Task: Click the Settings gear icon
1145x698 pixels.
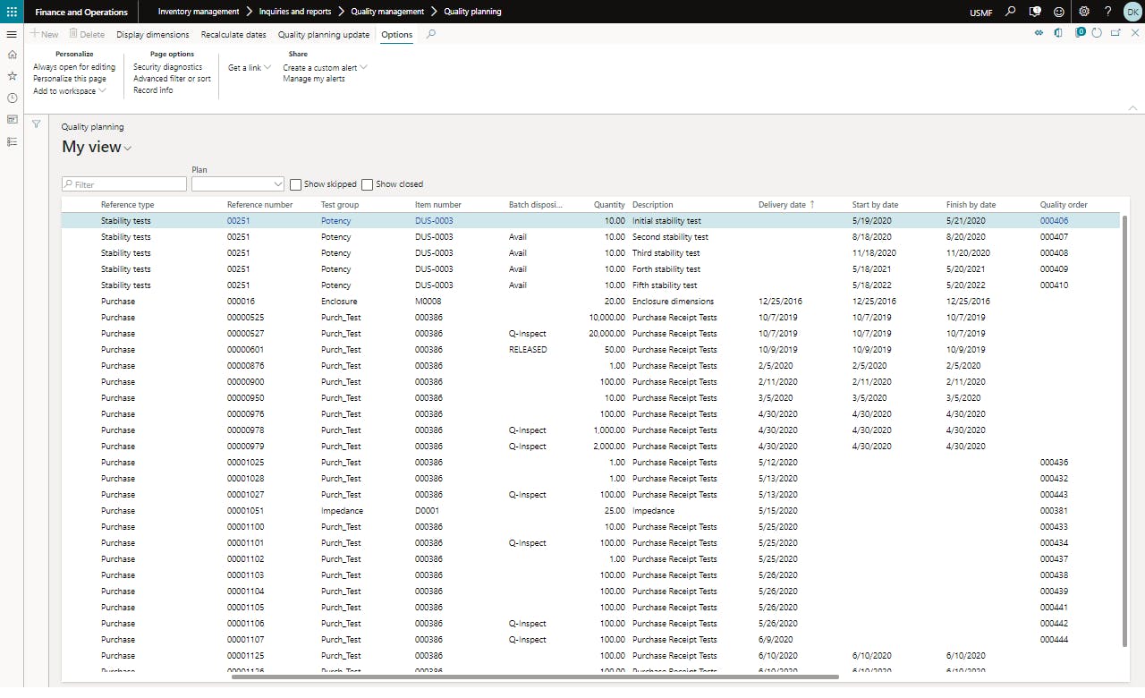Action: coord(1084,12)
